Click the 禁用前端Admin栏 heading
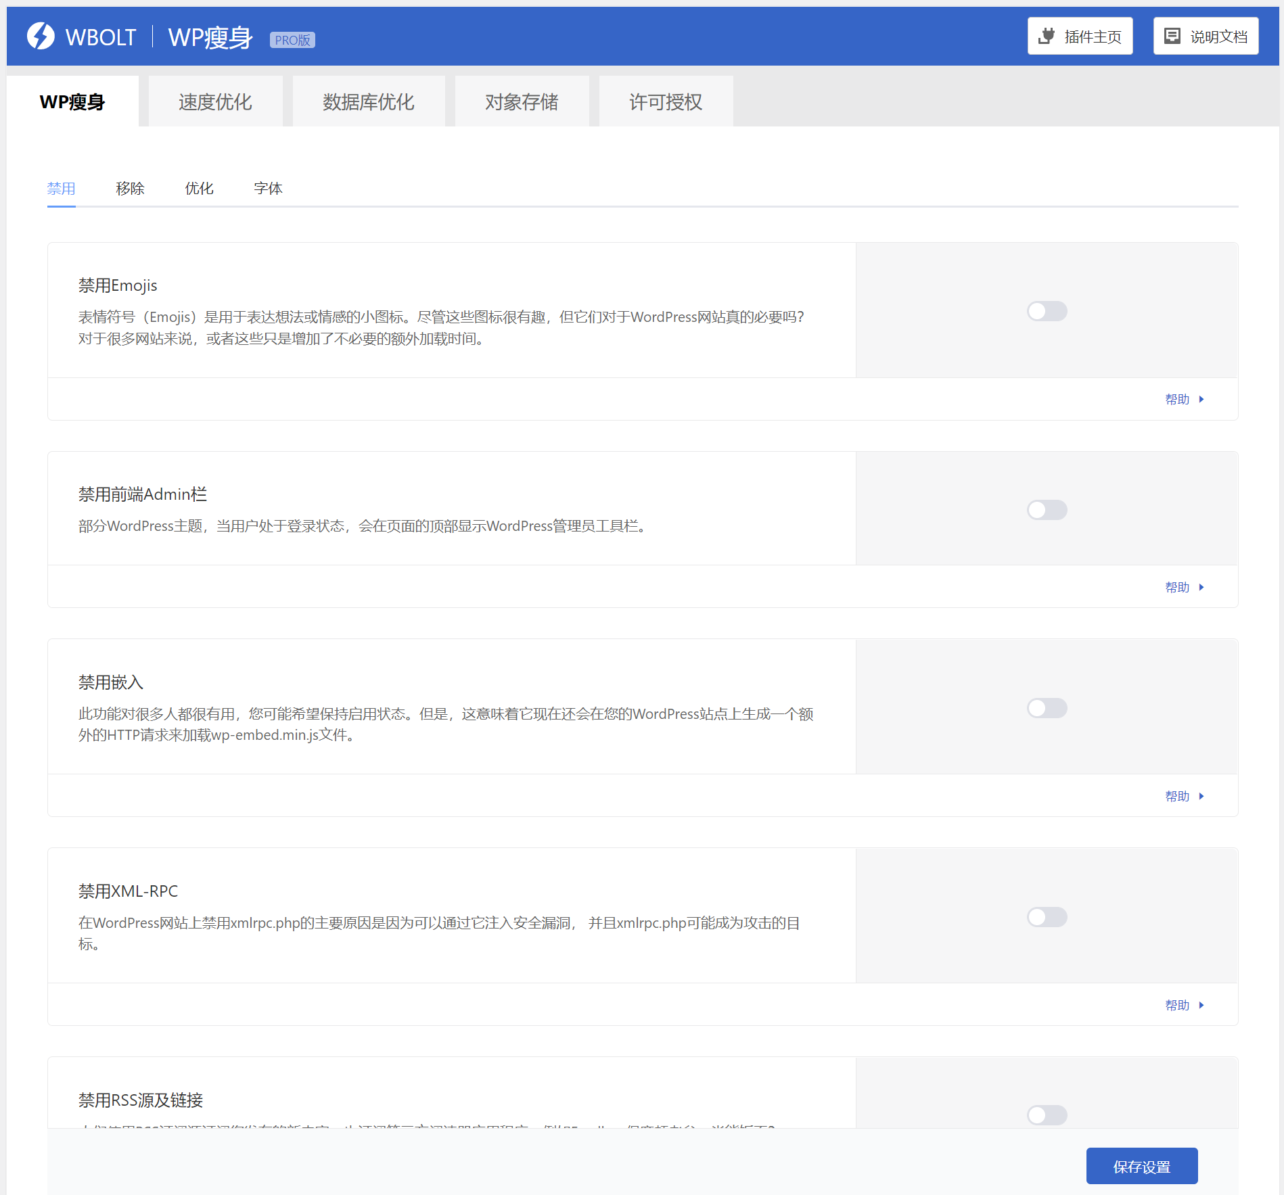Viewport: 1284px width, 1195px height. (143, 494)
